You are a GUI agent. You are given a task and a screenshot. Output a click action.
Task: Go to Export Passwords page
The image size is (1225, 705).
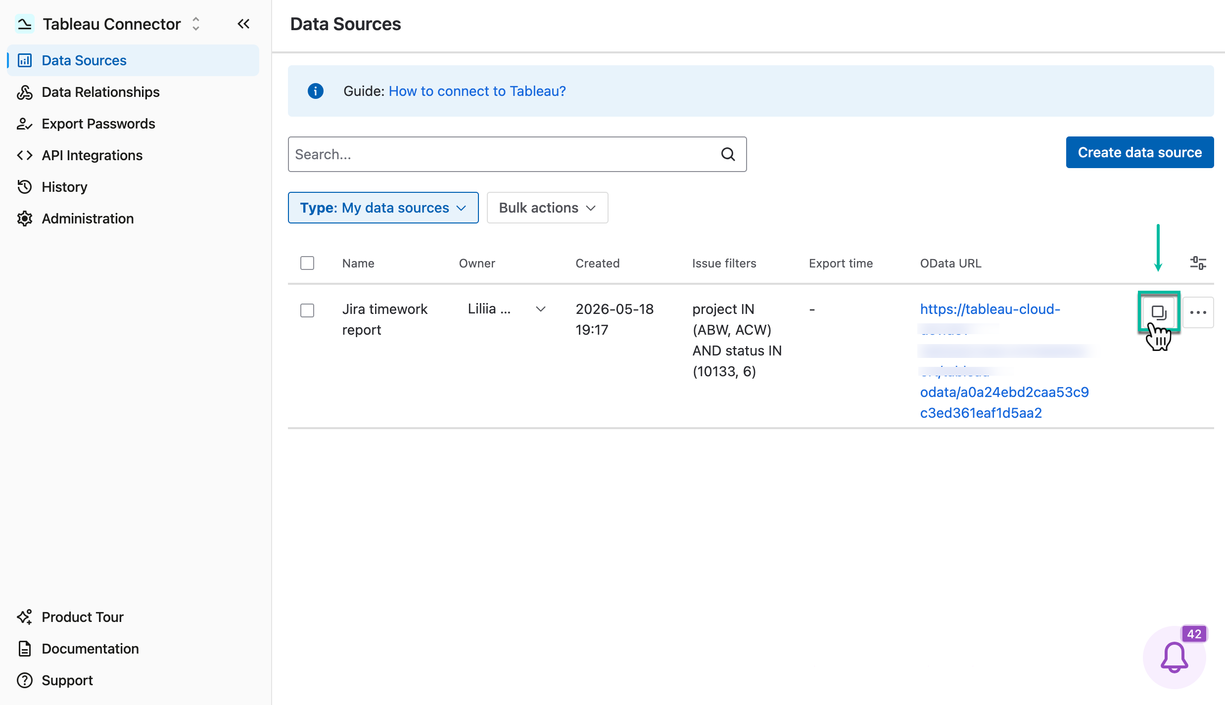[133, 124]
